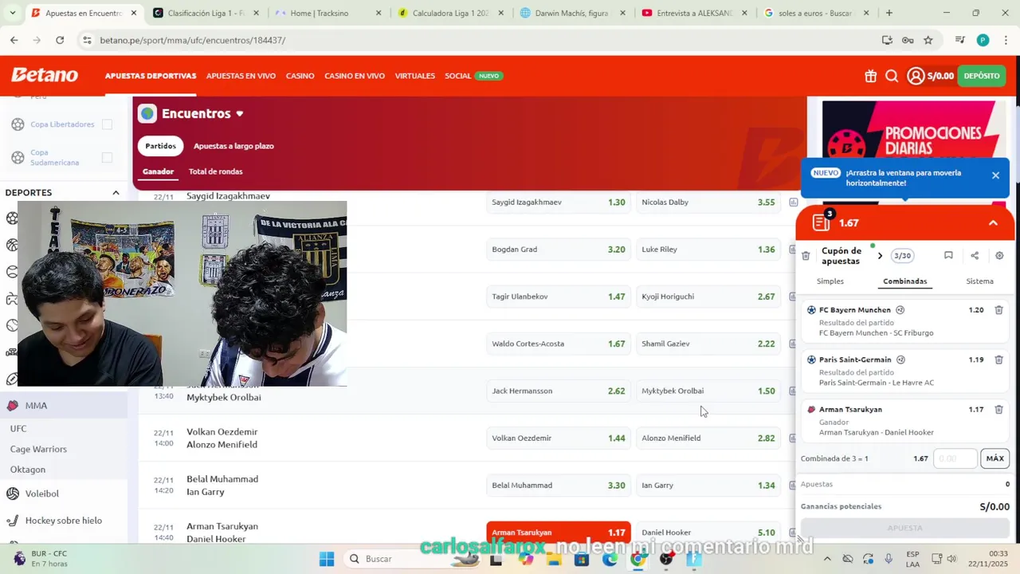This screenshot has height=574, width=1020.
Task: Show hidden system tray icons
Action: pyautogui.click(x=827, y=559)
